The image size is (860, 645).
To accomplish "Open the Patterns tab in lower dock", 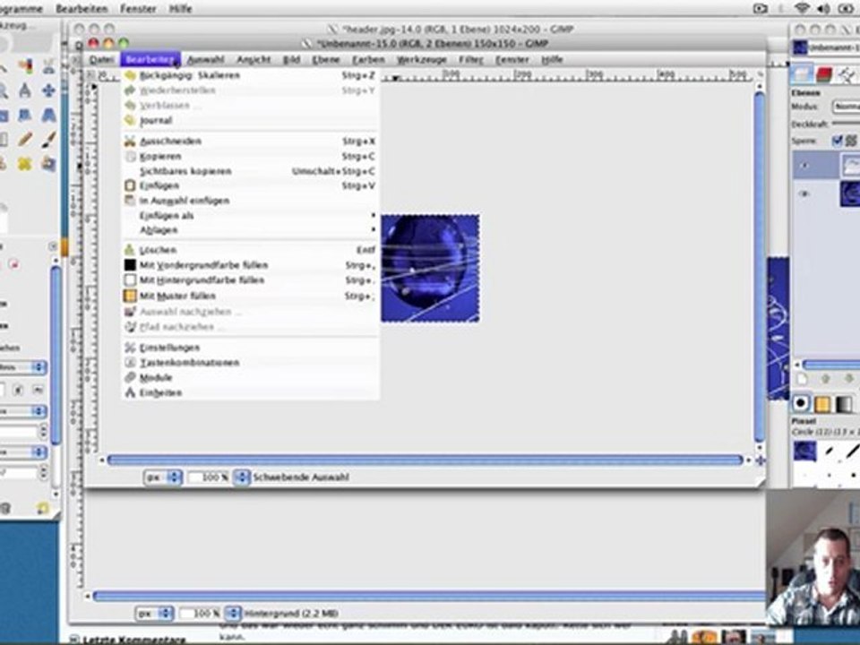I will point(822,404).
